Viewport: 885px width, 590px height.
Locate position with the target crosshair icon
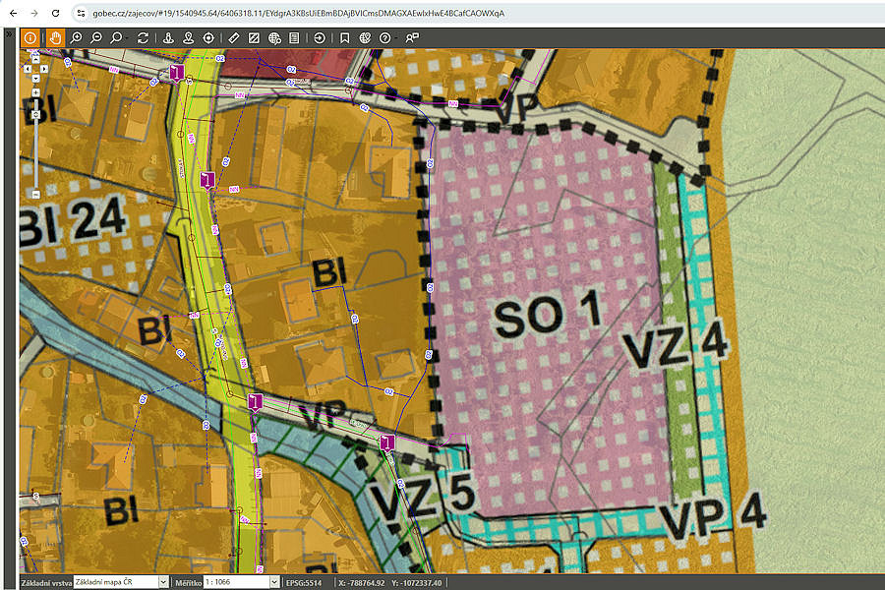[x=208, y=37]
